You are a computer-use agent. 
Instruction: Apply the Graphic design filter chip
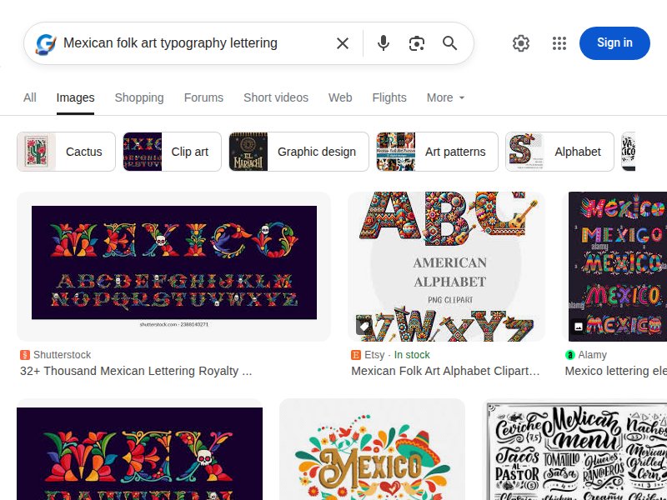298,152
